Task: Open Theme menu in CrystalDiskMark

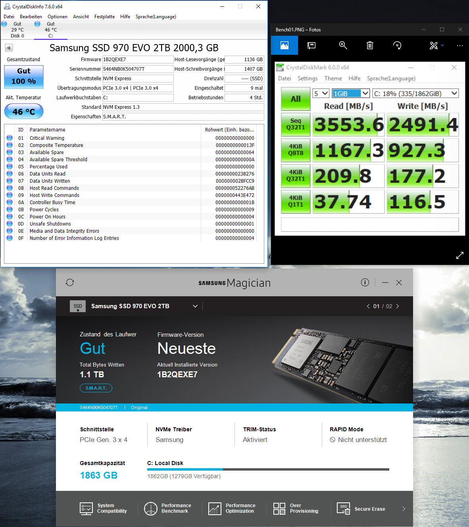Action: (333, 78)
